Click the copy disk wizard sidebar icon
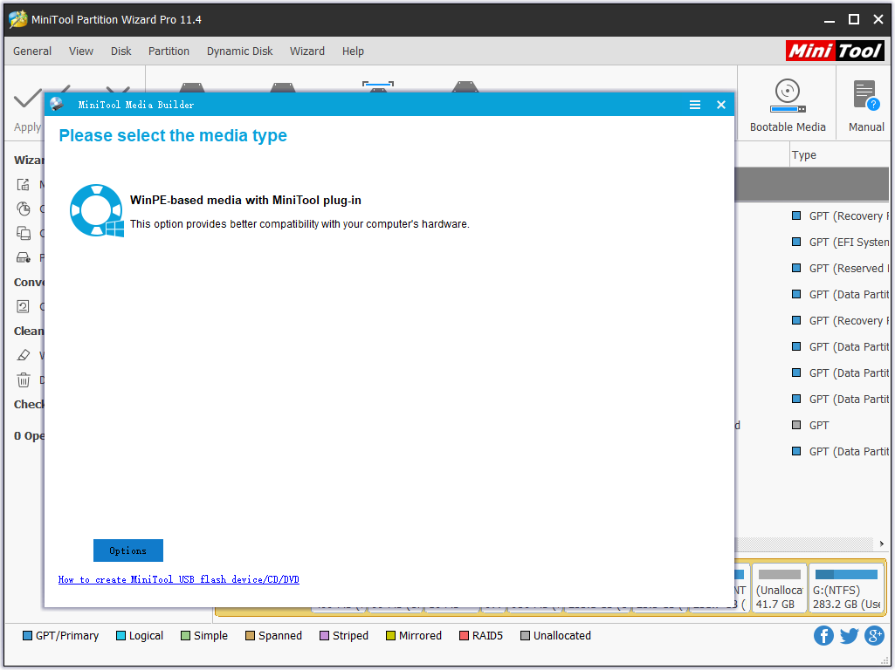895x670 pixels. click(x=24, y=233)
